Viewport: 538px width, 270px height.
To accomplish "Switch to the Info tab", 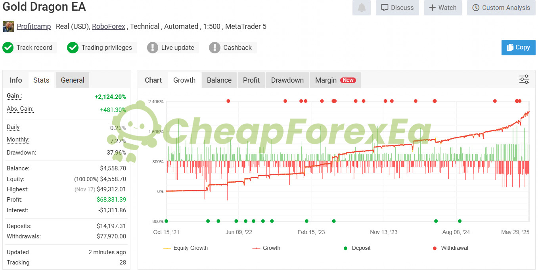I will click(16, 80).
